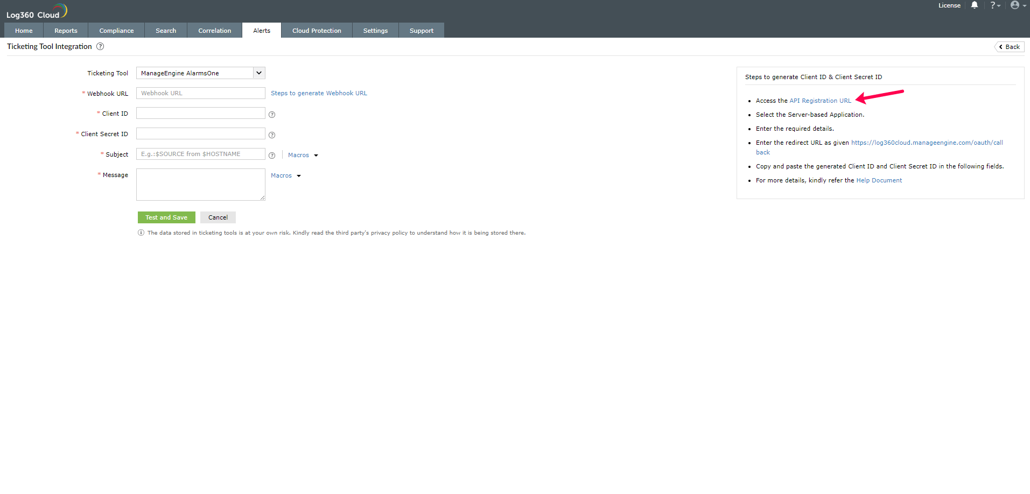The width and height of the screenshot is (1030, 494).
Task: Go to the Settings tab
Action: pyautogui.click(x=375, y=31)
